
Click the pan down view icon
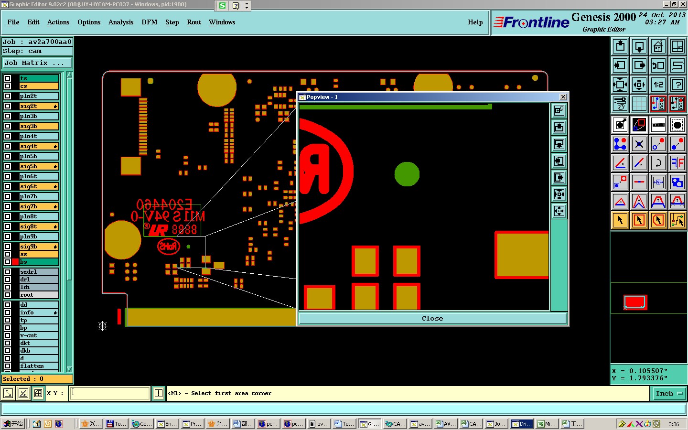tap(639, 46)
